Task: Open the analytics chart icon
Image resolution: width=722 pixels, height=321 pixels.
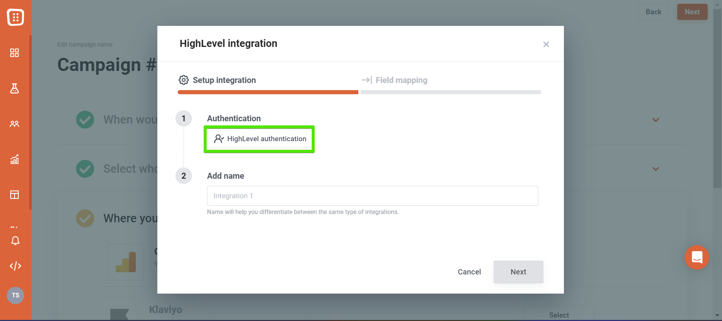Action: (14, 159)
